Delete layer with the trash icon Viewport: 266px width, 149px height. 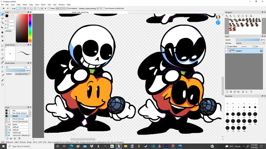[251, 92]
